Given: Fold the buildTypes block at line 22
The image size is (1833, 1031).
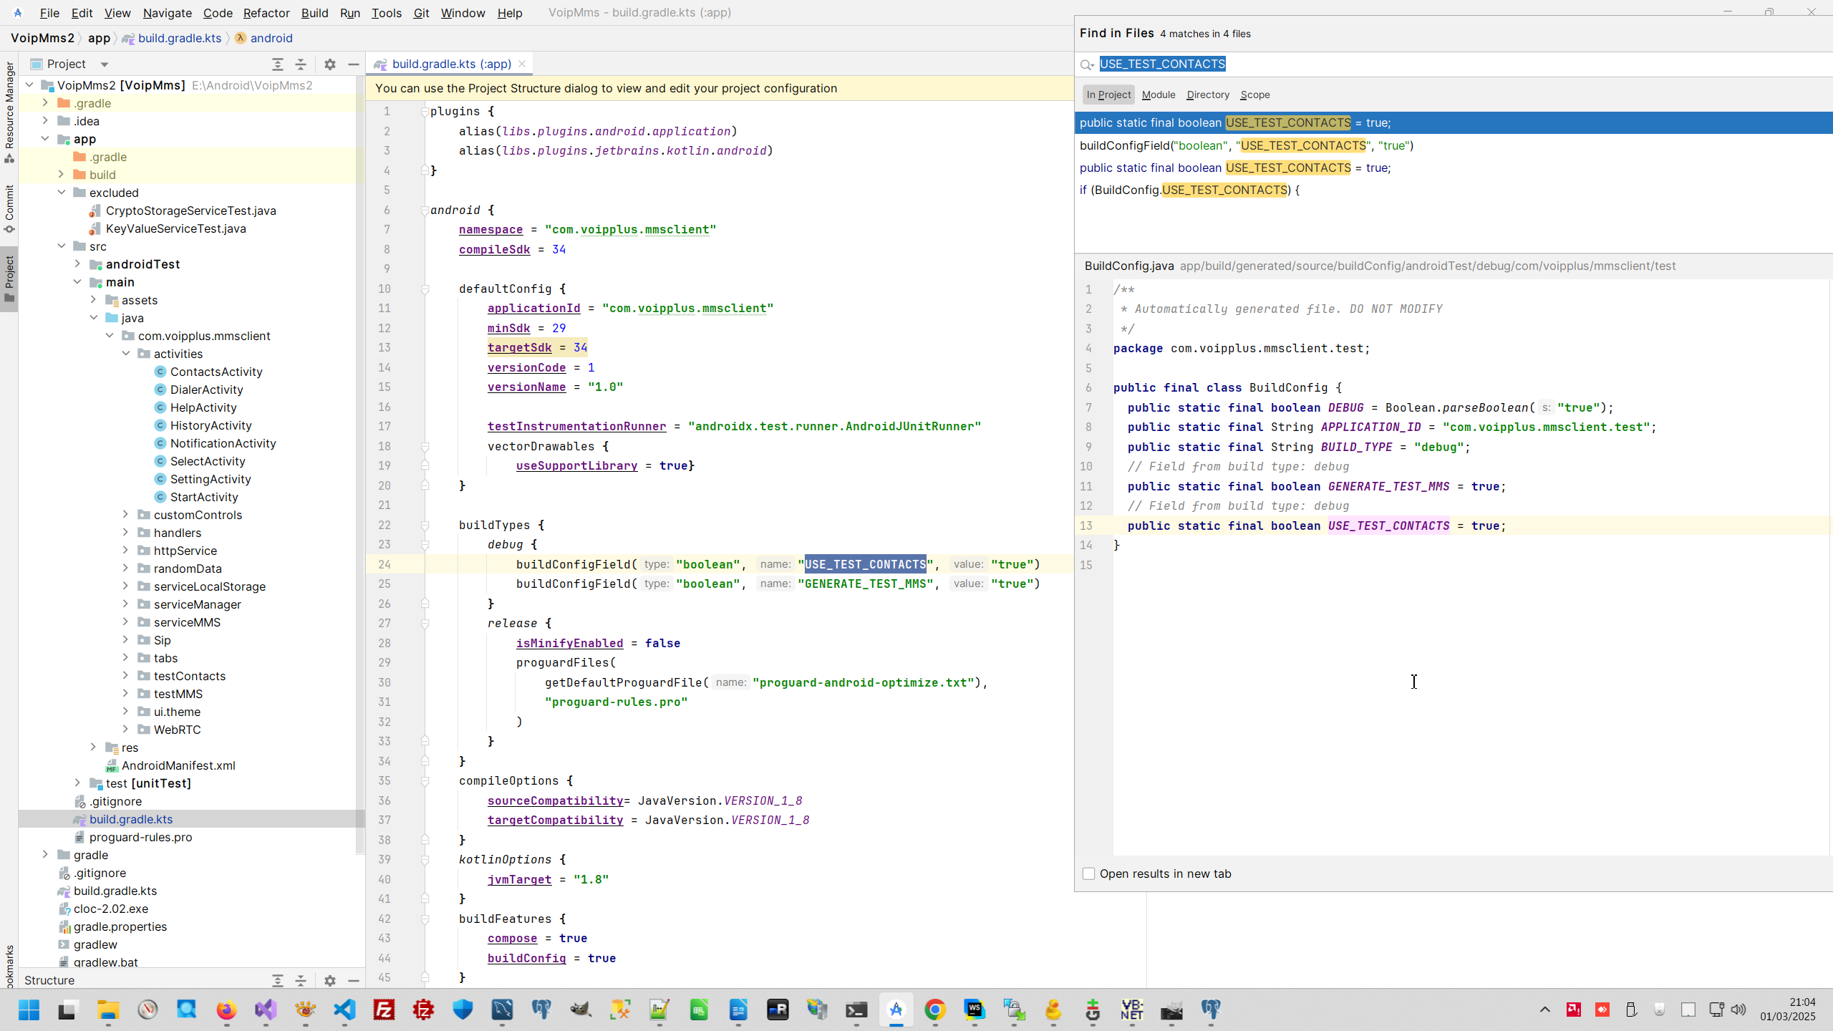Looking at the screenshot, I should click(425, 525).
